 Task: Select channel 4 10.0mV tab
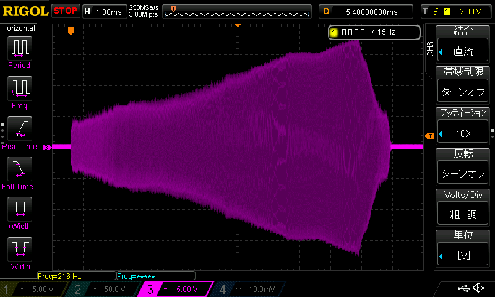249,289
